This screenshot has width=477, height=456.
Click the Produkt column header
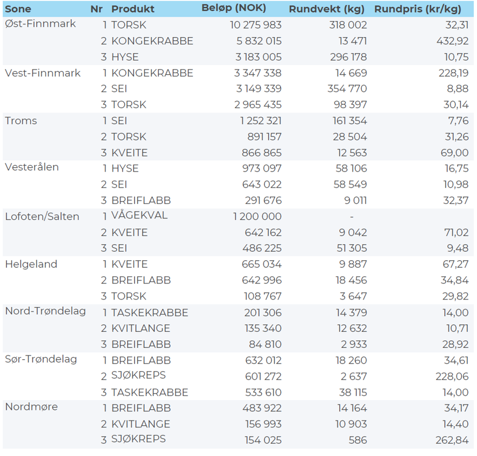tap(132, 9)
